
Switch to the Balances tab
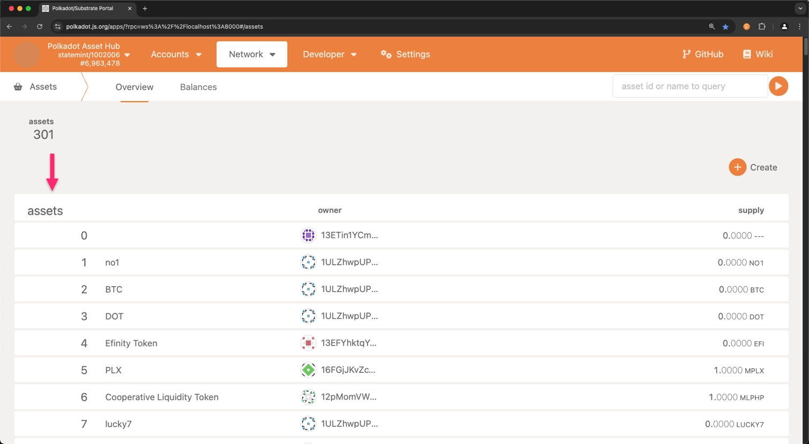click(x=198, y=87)
